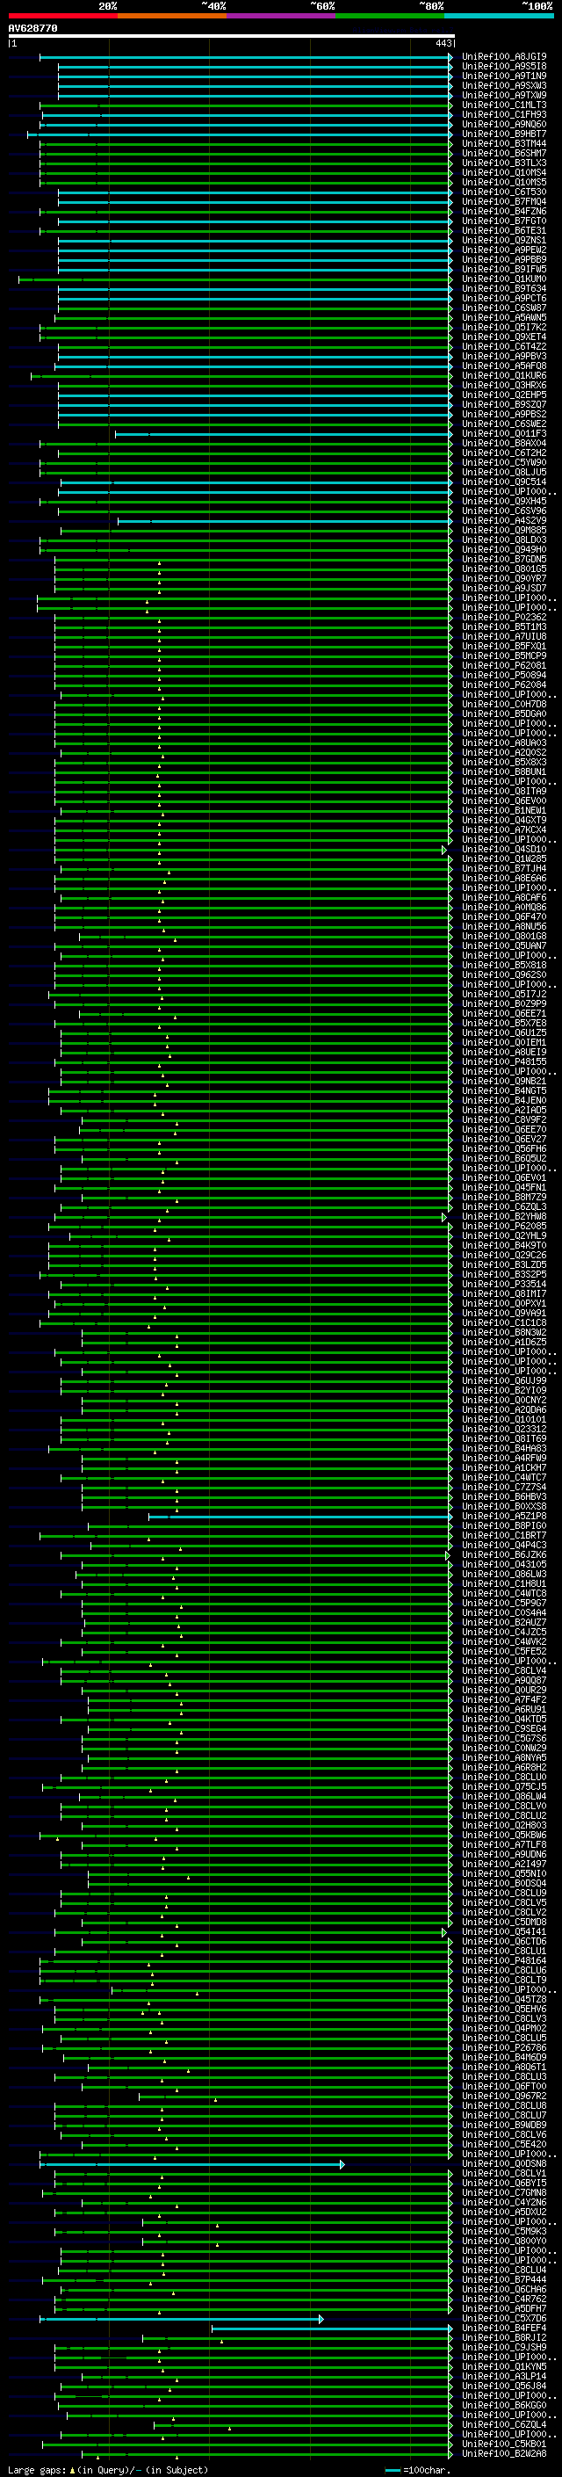This screenshot has width=562, height=2477.
Task: Click UniRef100_C0H7D8 label
Action: pos(504,704)
